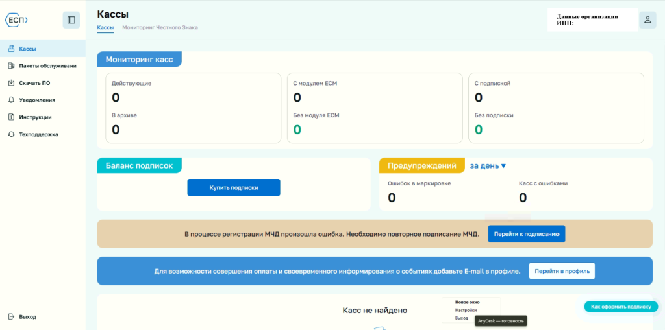Switch to Мониторинг Честного Знака tab
This screenshot has height=330, width=665.
point(160,27)
